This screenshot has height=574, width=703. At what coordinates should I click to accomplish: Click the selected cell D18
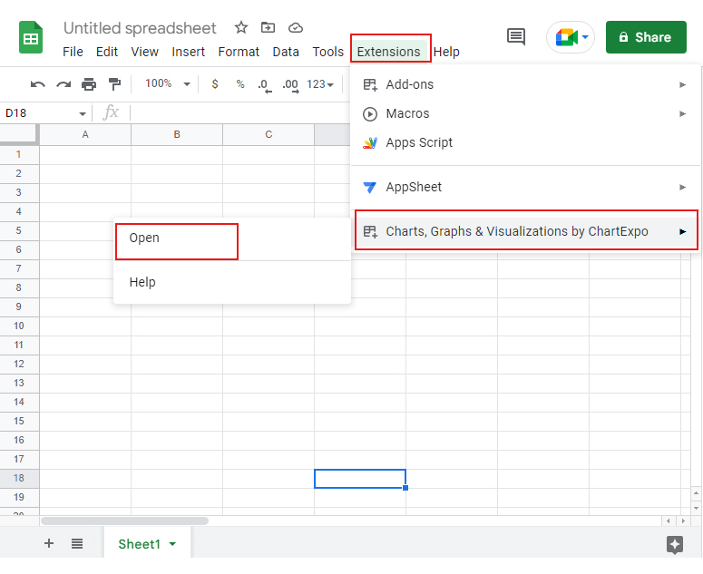click(x=360, y=479)
